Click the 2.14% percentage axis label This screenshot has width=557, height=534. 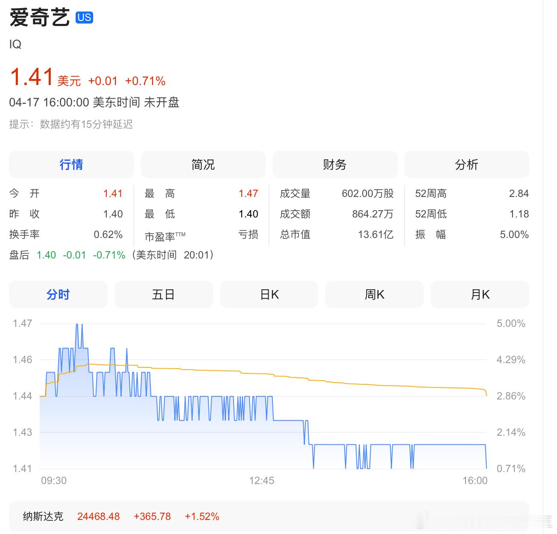click(511, 432)
